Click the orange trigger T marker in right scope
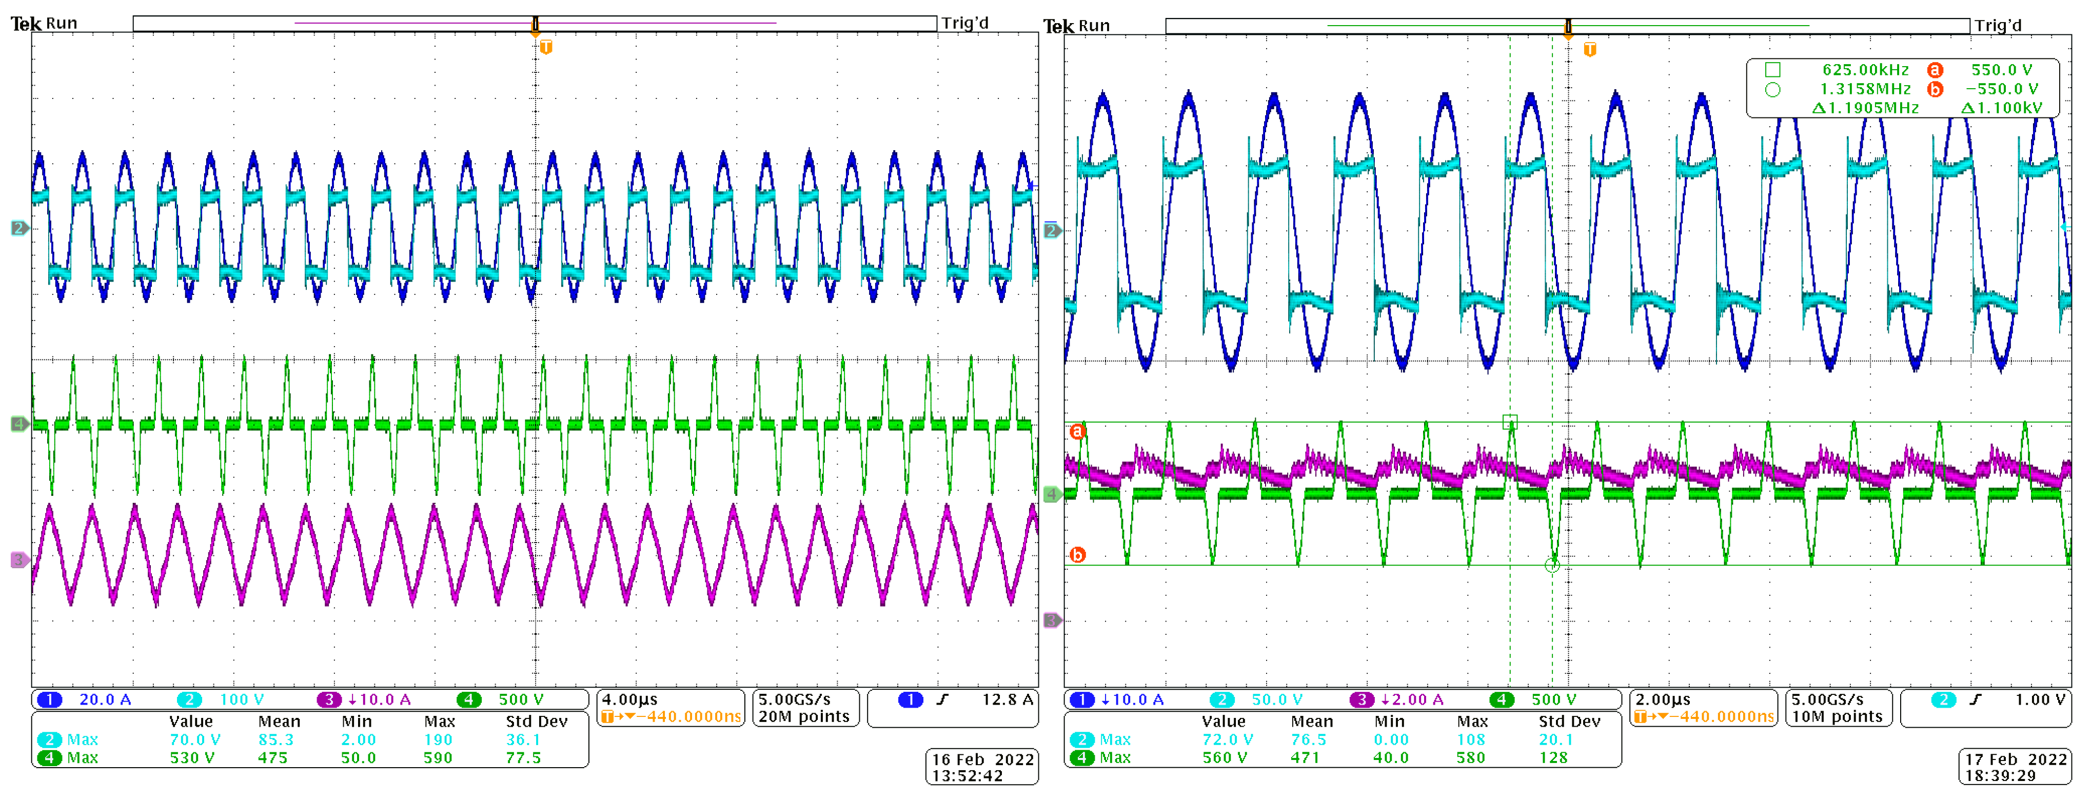2091x801 pixels. tap(1589, 50)
